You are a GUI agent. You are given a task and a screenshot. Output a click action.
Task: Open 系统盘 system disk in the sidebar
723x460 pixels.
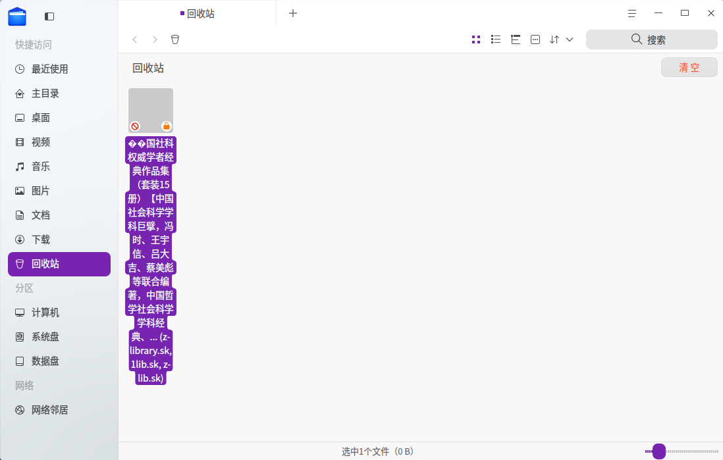[59, 337]
